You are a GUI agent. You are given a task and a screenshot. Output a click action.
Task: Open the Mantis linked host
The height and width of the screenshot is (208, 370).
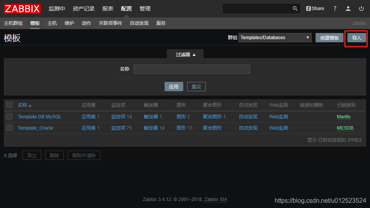click(344, 117)
